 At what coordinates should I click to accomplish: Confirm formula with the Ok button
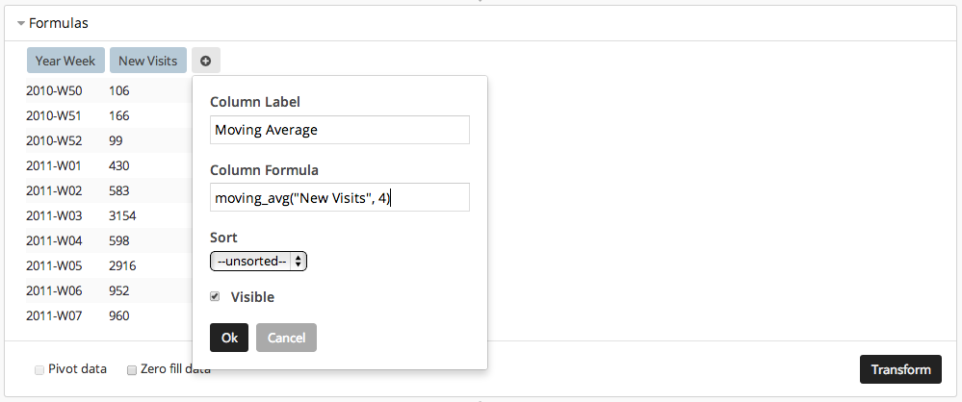tap(229, 338)
